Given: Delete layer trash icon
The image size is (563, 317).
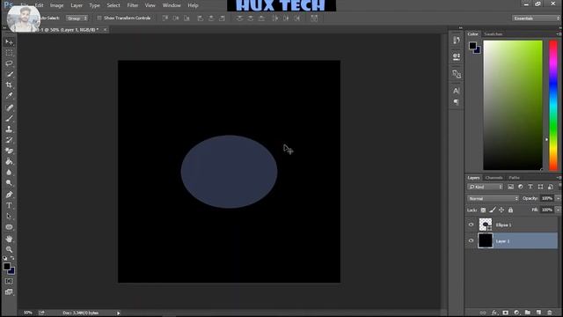Looking at the screenshot, I should click(549, 313).
